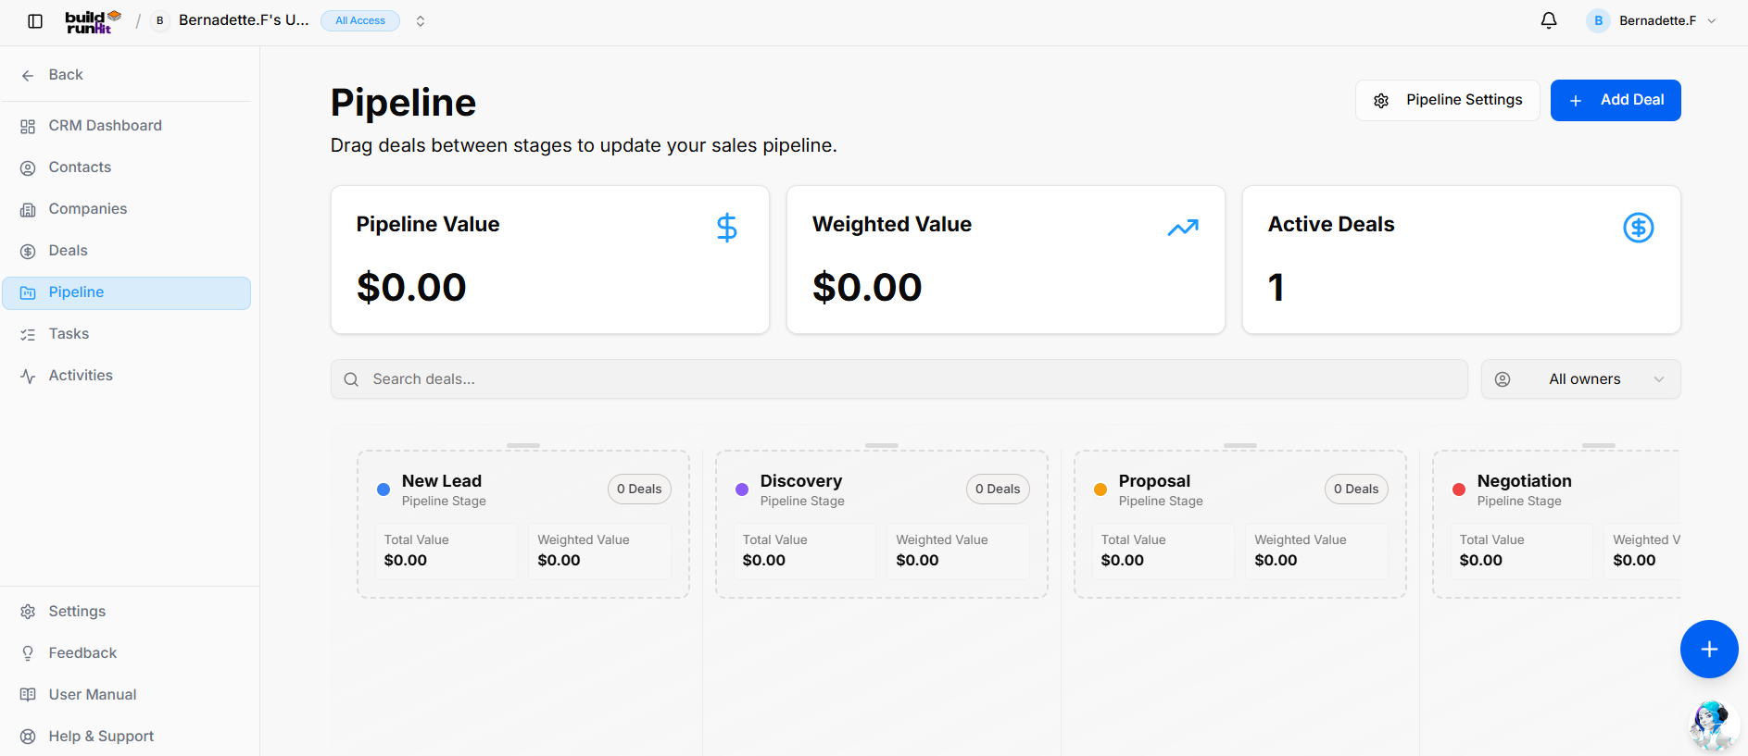The height and width of the screenshot is (756, 1748).
Task: Click the orange Proposal stage dot
Action: (1100, 490)
